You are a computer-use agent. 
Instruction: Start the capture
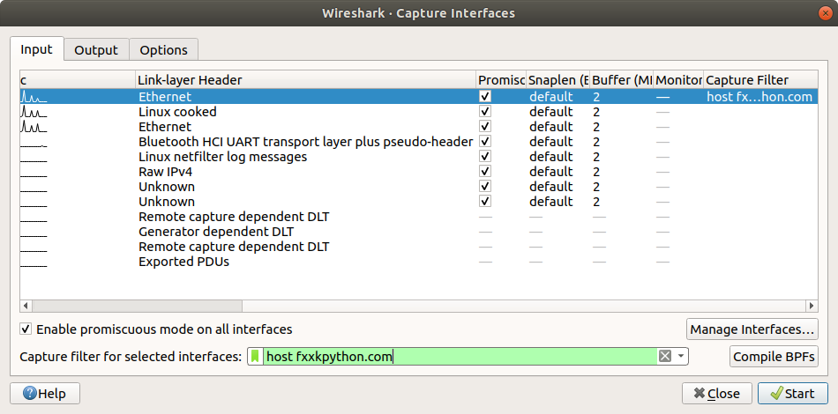point(793,394)
